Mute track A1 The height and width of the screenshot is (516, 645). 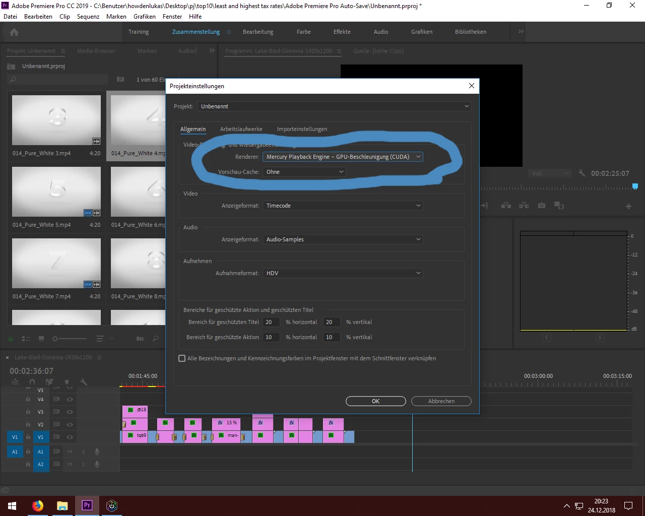(x=70, y=451)
